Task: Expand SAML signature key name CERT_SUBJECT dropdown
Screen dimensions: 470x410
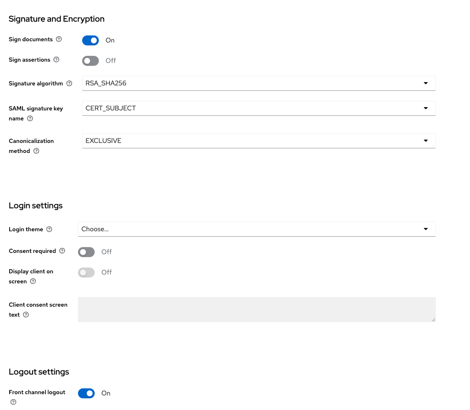Action: (x=259, y=108)
